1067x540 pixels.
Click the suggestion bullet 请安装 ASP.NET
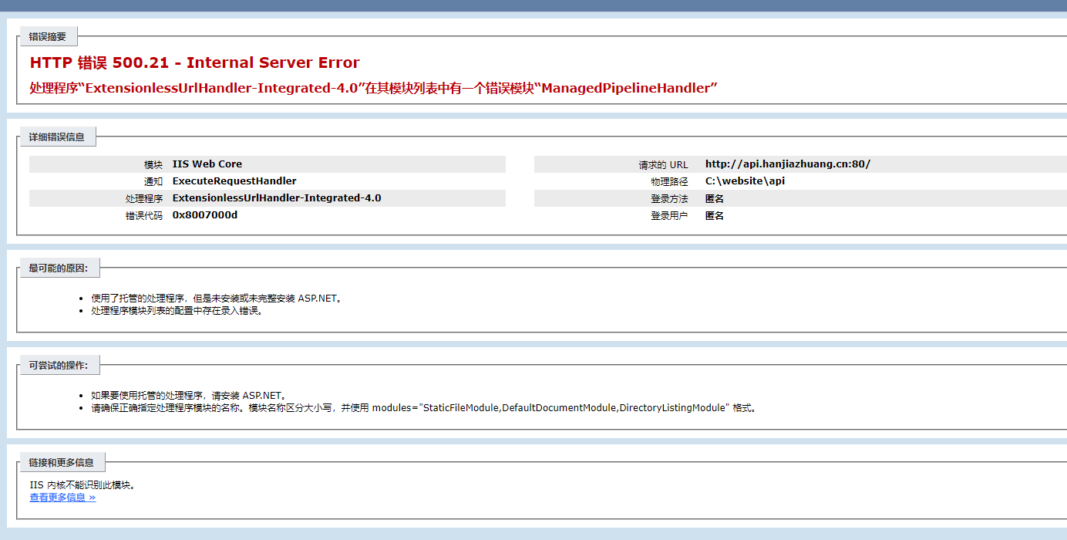click(189, 396)
